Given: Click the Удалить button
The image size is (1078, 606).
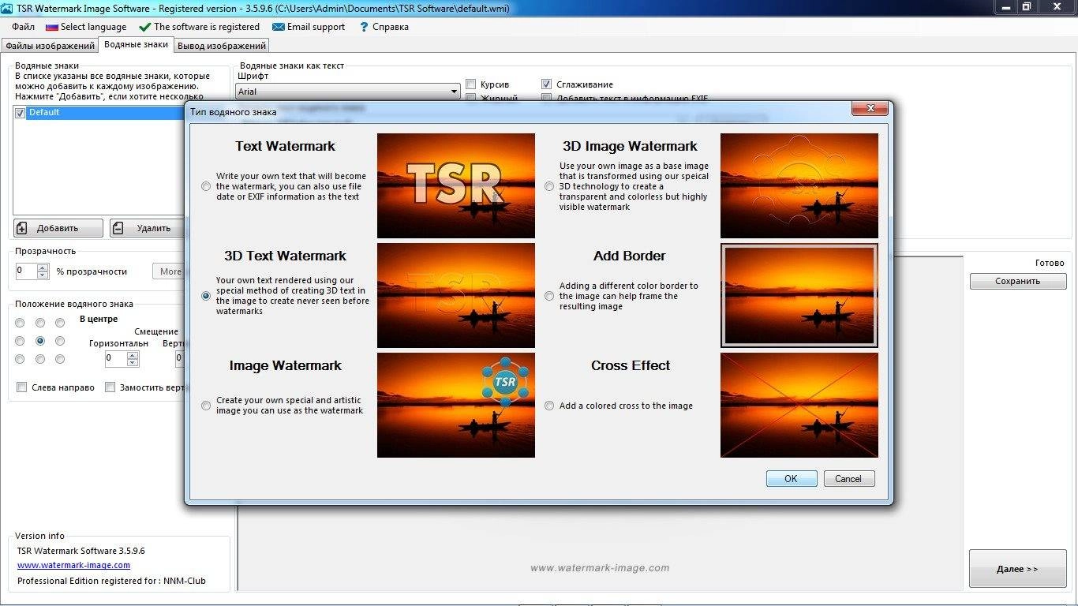Looking at the screenshot, I should [148, 228].
